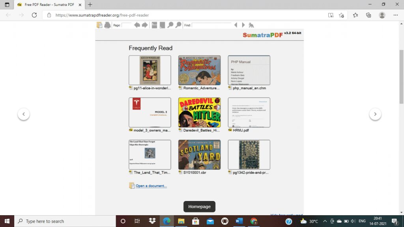Click the taskbar search box
404x227 pixels.
coord(65,221)
